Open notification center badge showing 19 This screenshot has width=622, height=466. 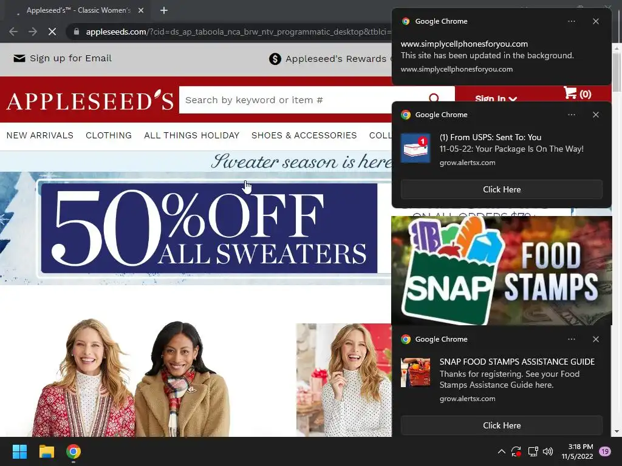coord(605,451)
